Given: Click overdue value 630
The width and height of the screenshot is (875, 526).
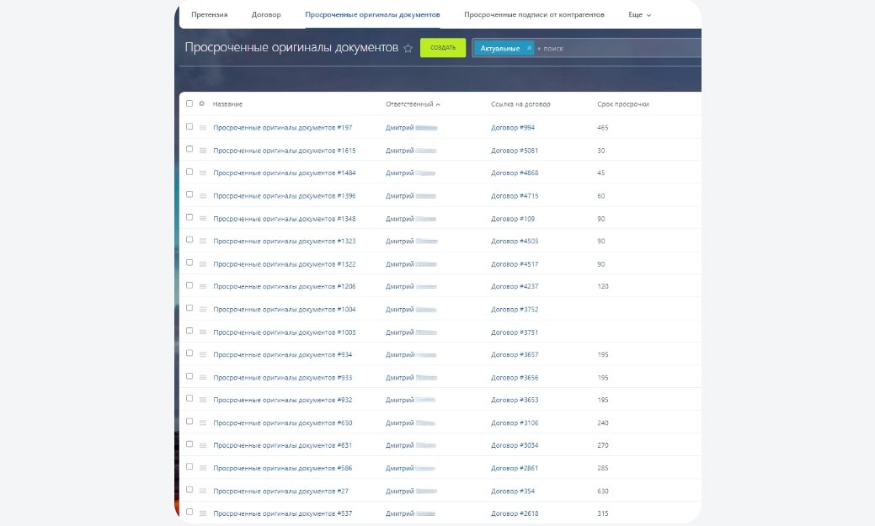Looking at the screenshot, I should coord(603,491).
